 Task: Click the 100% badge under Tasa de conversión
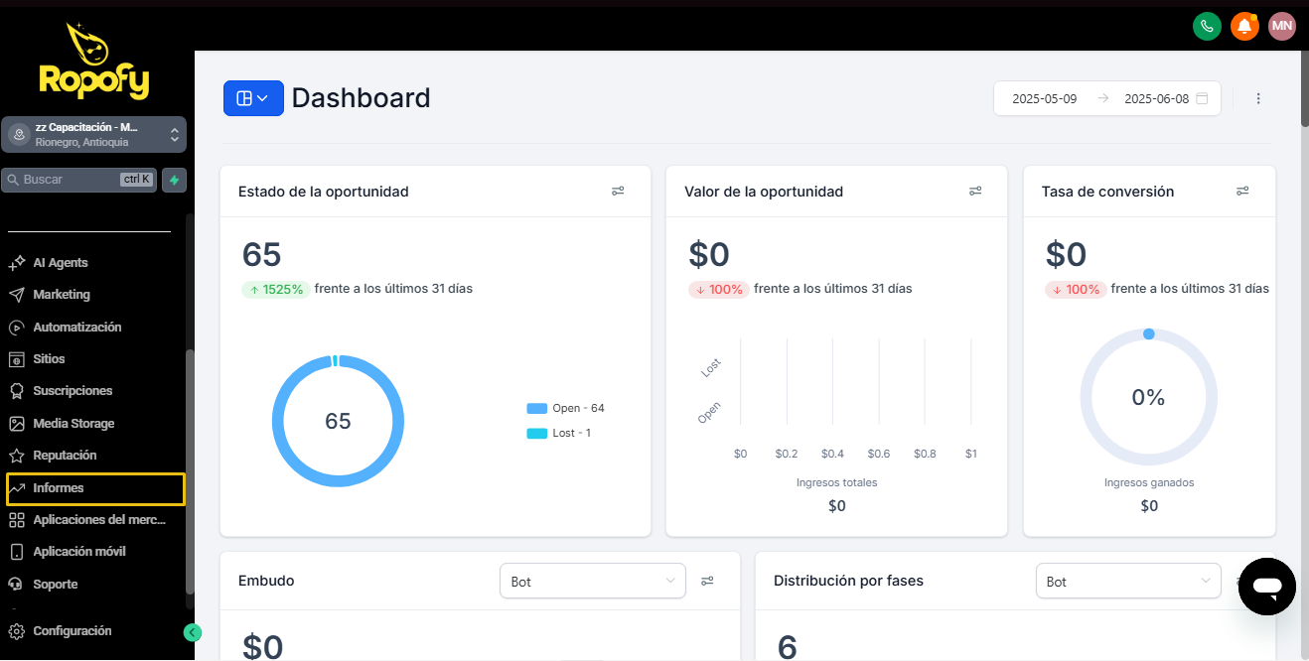pyautogui.click(x=1076, y=290)
